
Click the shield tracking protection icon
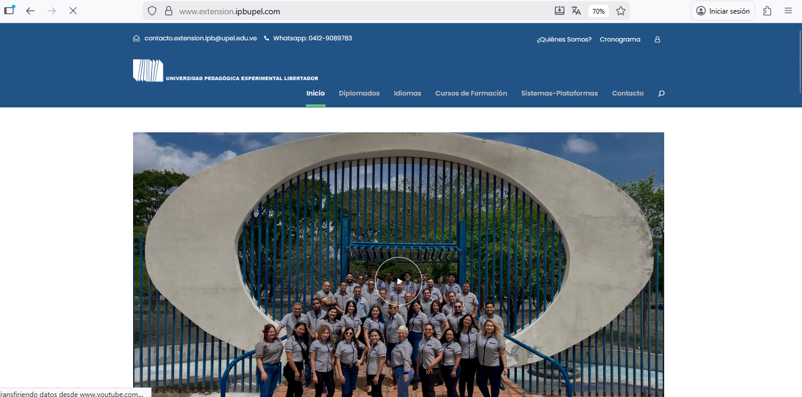[151, 11]
